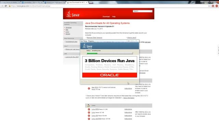219x123 pixels.
Task: Open Instructions link for Mac OS X
Action: [128, 88]
